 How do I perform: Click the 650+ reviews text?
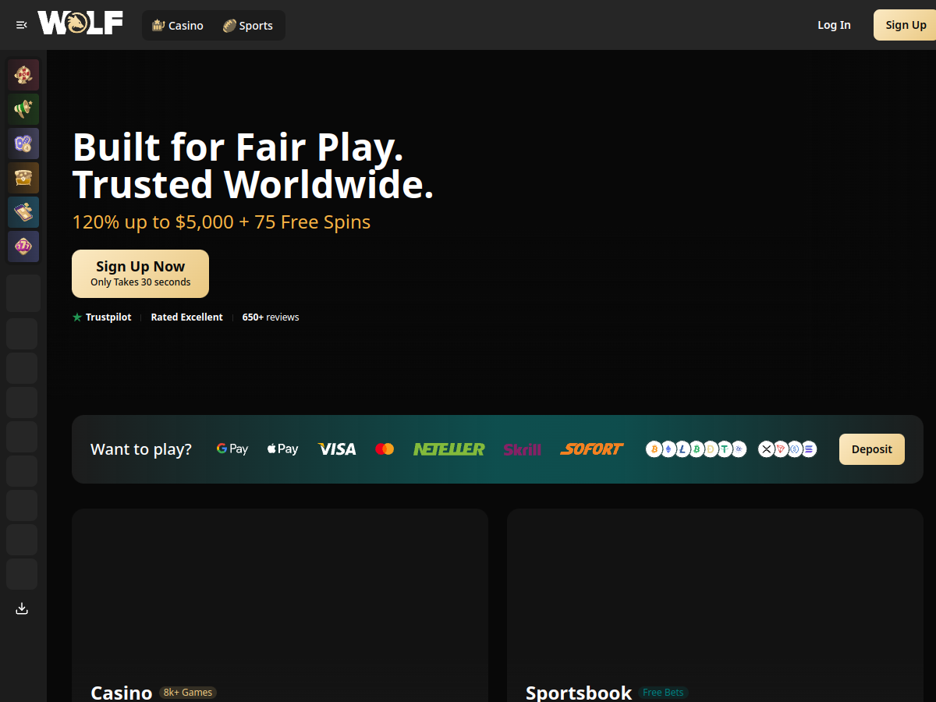coord(271,317)
